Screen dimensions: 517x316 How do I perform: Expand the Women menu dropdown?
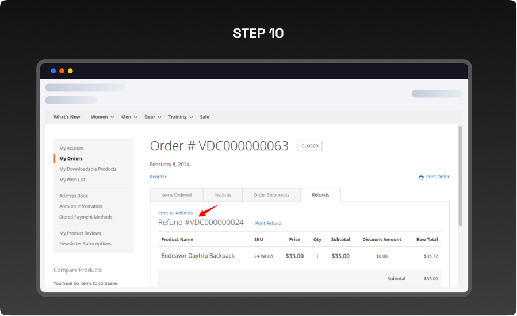click(102, 117)
